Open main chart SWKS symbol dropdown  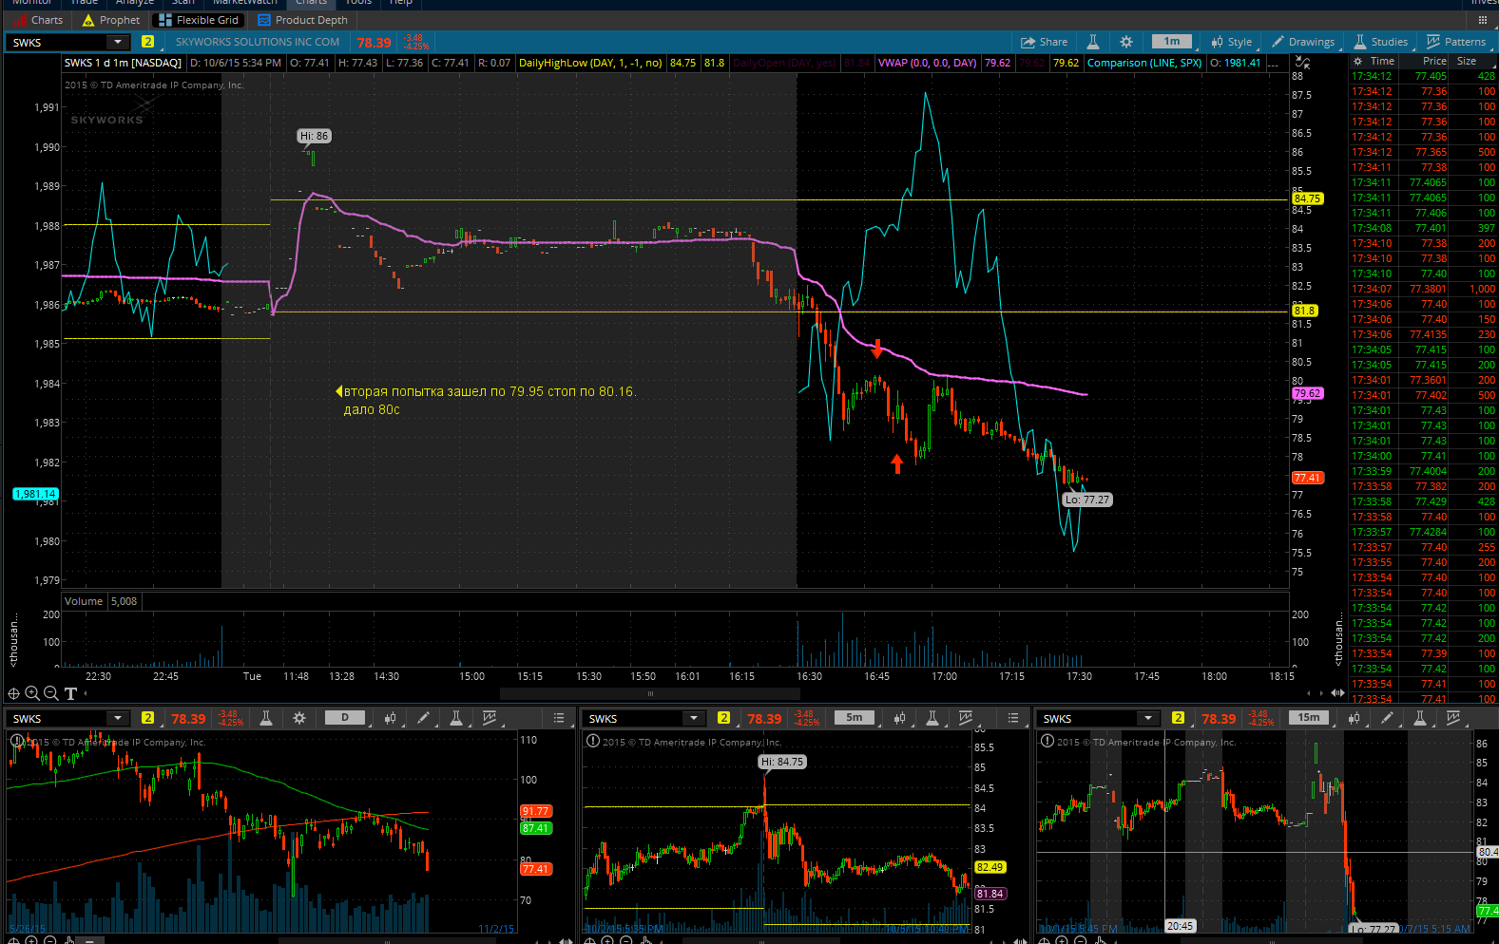(118, 42)
